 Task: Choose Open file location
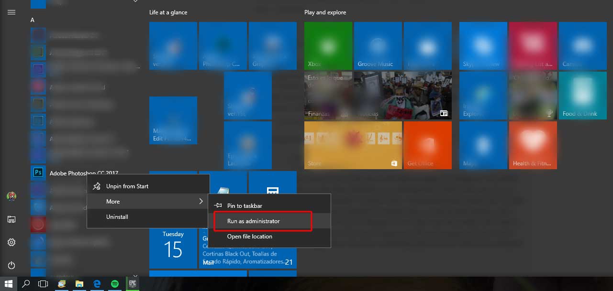[269, 237]
